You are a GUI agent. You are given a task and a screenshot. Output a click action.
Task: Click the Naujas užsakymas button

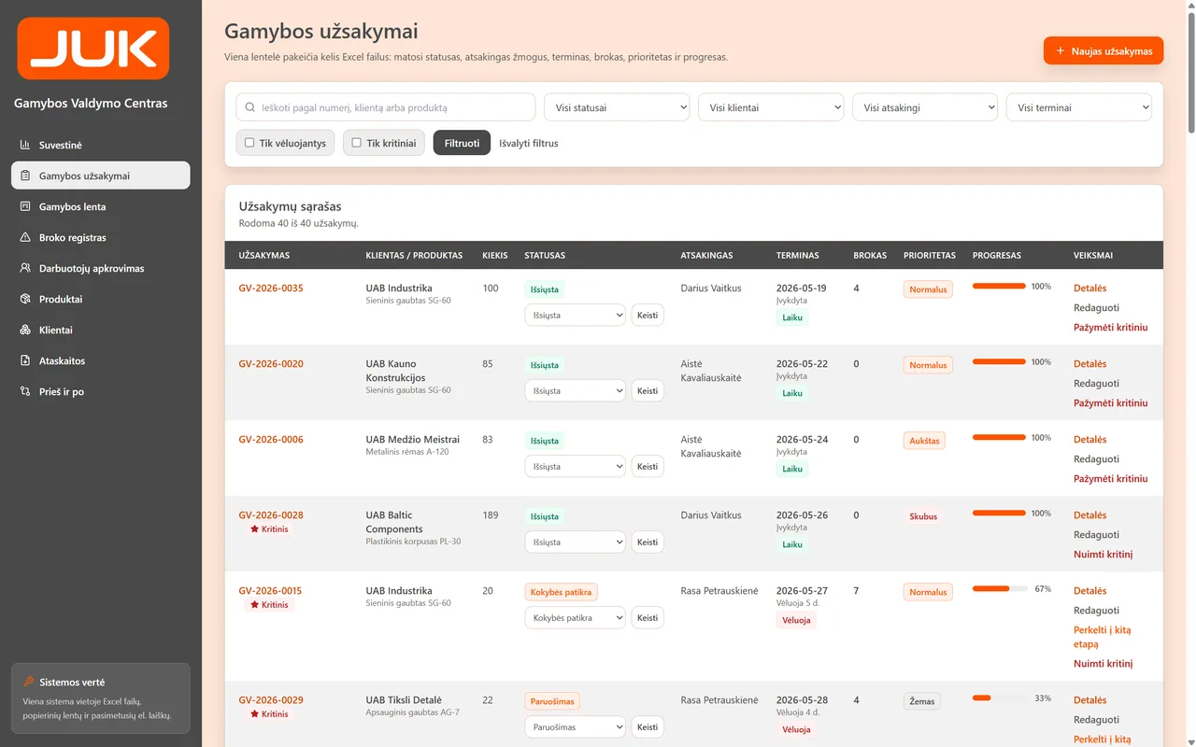tap(1103, 51)
